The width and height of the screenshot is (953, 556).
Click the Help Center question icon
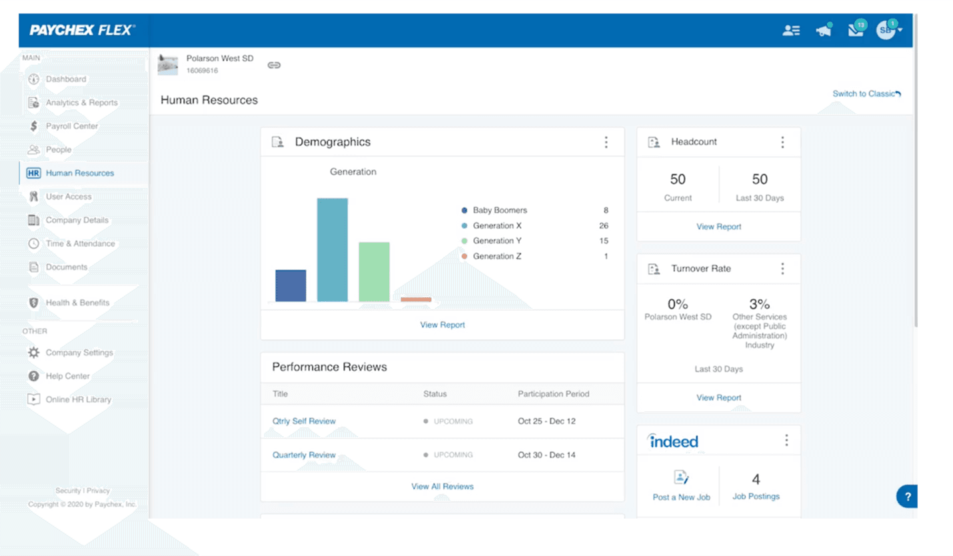tap(34, 376)
